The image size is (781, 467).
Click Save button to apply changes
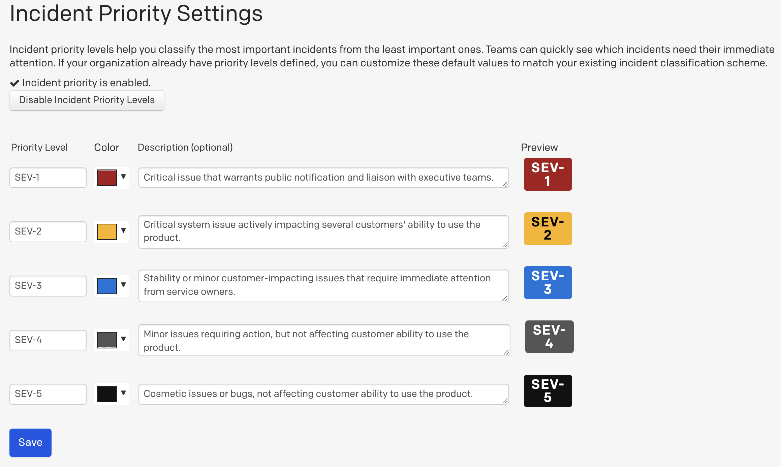point(31,442)
